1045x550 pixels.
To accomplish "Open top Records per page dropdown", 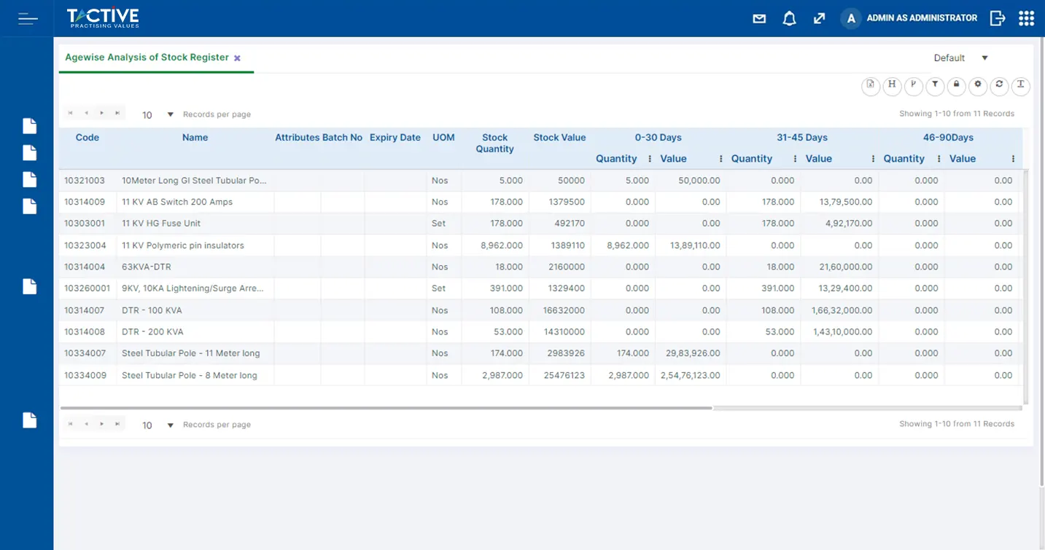I will (158, 115).
